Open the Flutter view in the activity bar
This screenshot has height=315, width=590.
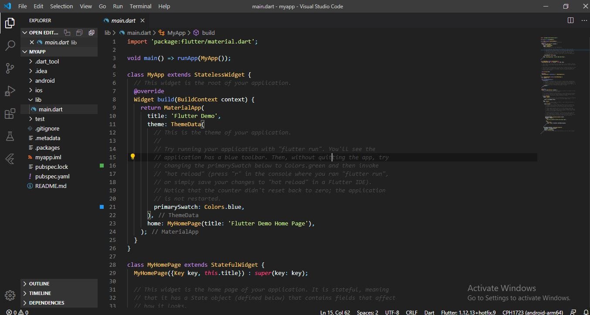10,159
